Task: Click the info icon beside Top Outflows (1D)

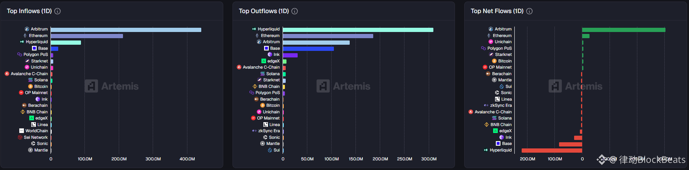Action: click(x=295, y=11)
